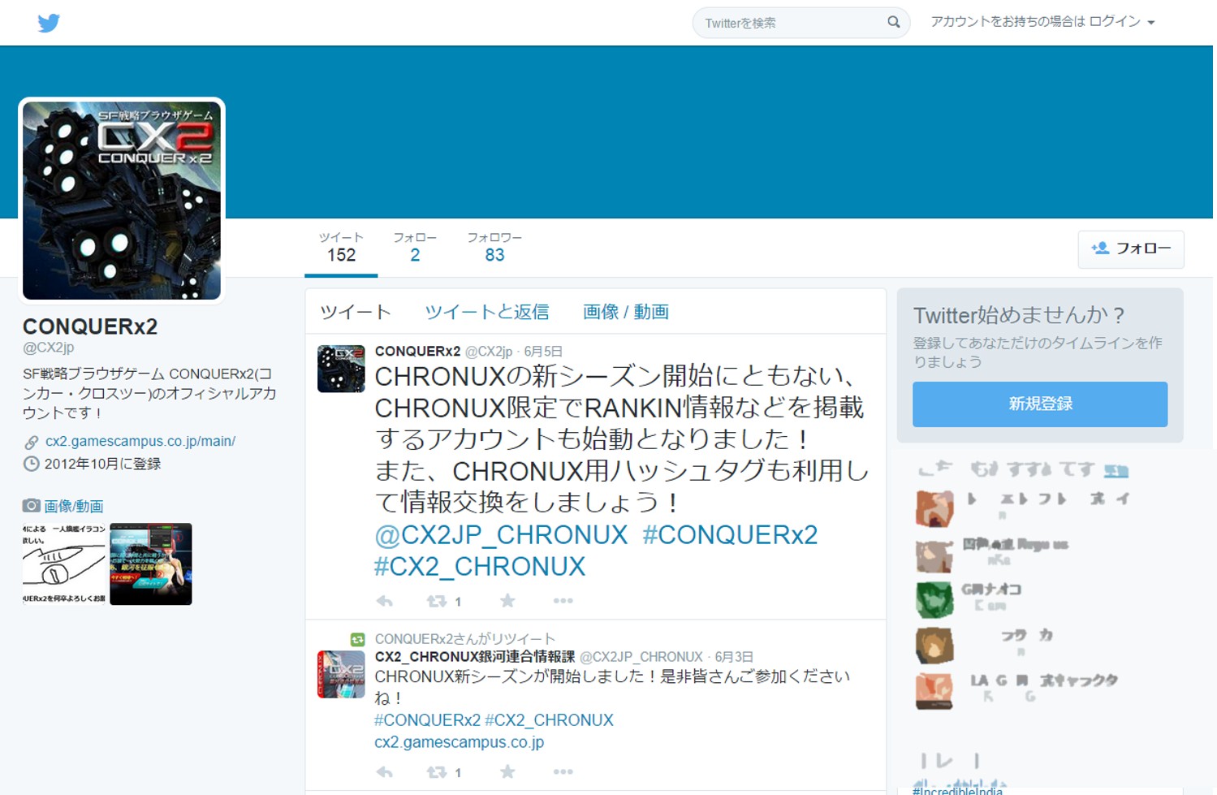The width and height of the screenshot is (1217, 795).
Task: Click the clock icon beside 2012年10月に登録
Action: pos(31,464)
